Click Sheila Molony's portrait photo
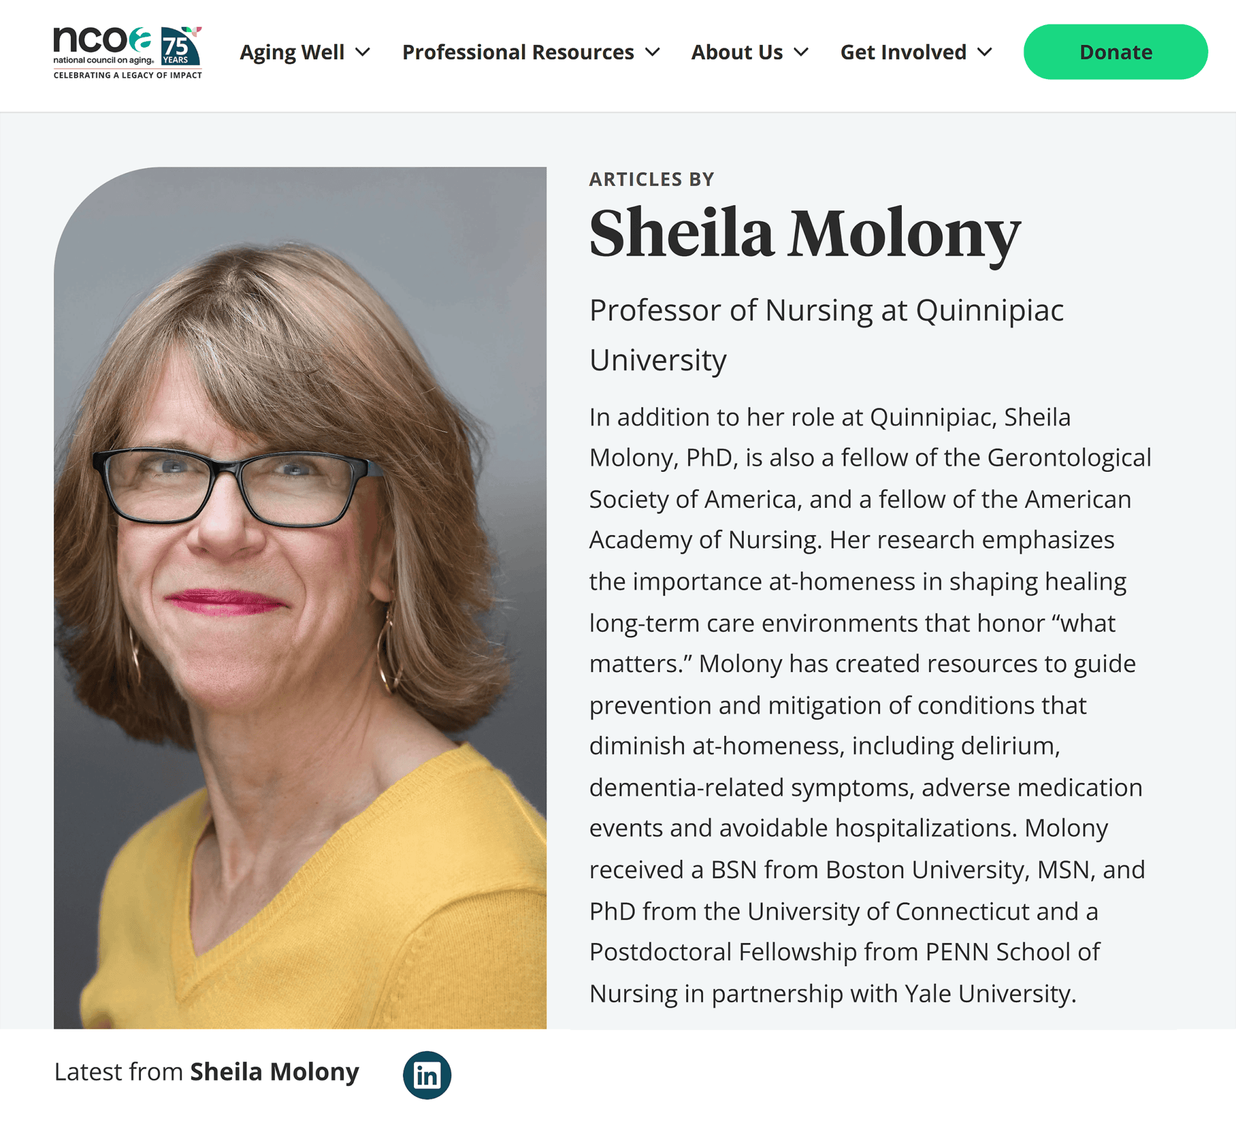 [300, 597]
